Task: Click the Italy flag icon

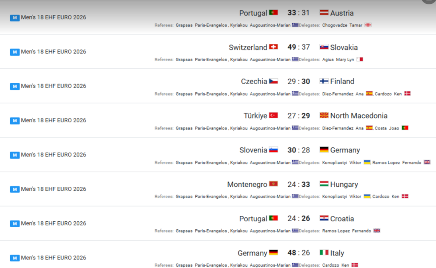Action: [324, 252]
